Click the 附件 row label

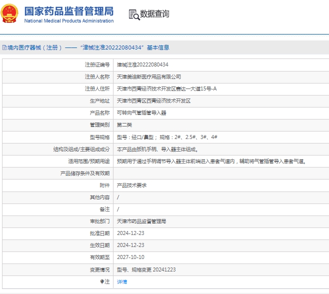(104, 185)
